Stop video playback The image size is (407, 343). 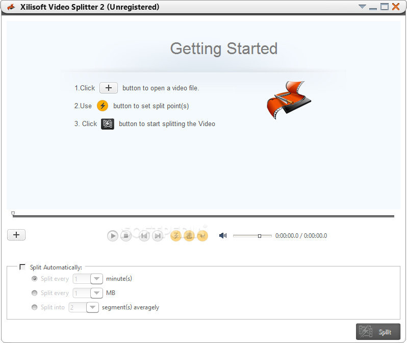(x=126, y=236)
